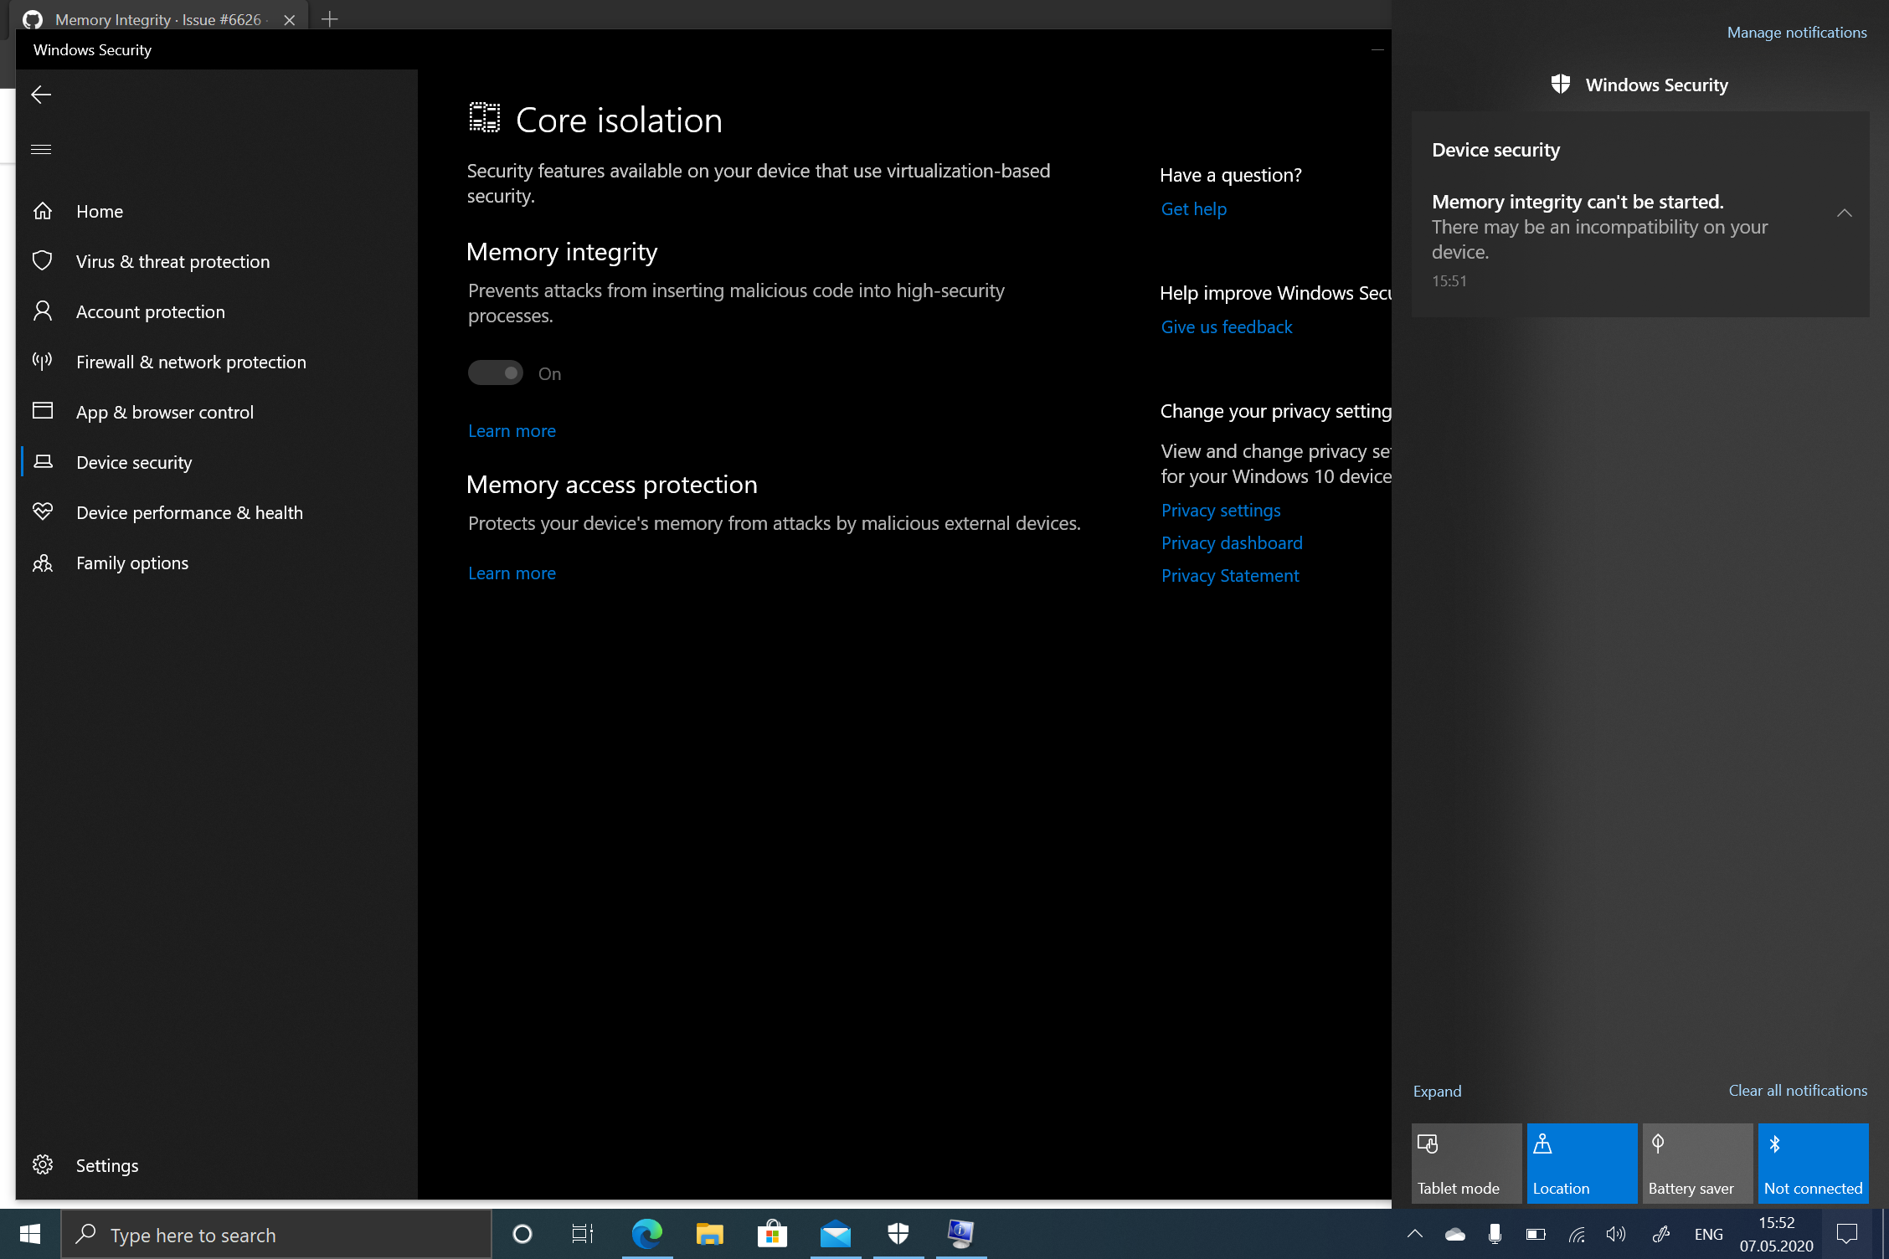Open the hamburger navigation menu
This screenshot has height=1259, width=1889.
click(41, 150)
